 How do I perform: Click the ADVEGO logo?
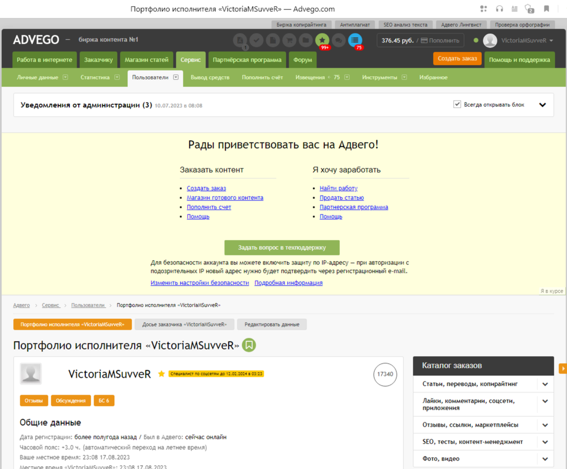click(x=36, y=40)
